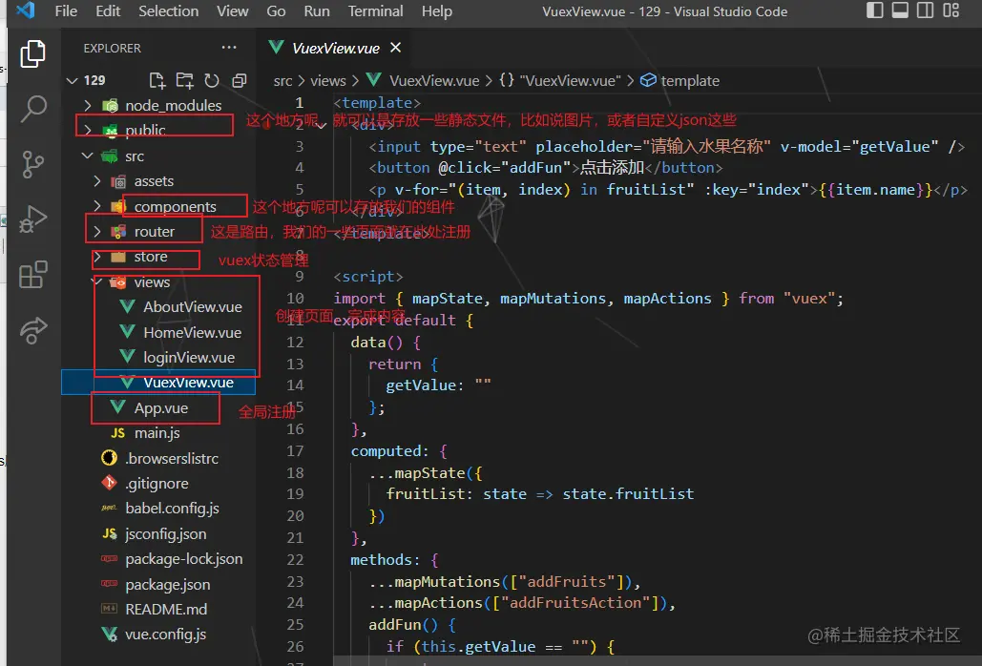Viewport: 982px width, 666px height.
Task: Toggle the bottom panel layout icon
Action: click(x=900, y=10)
